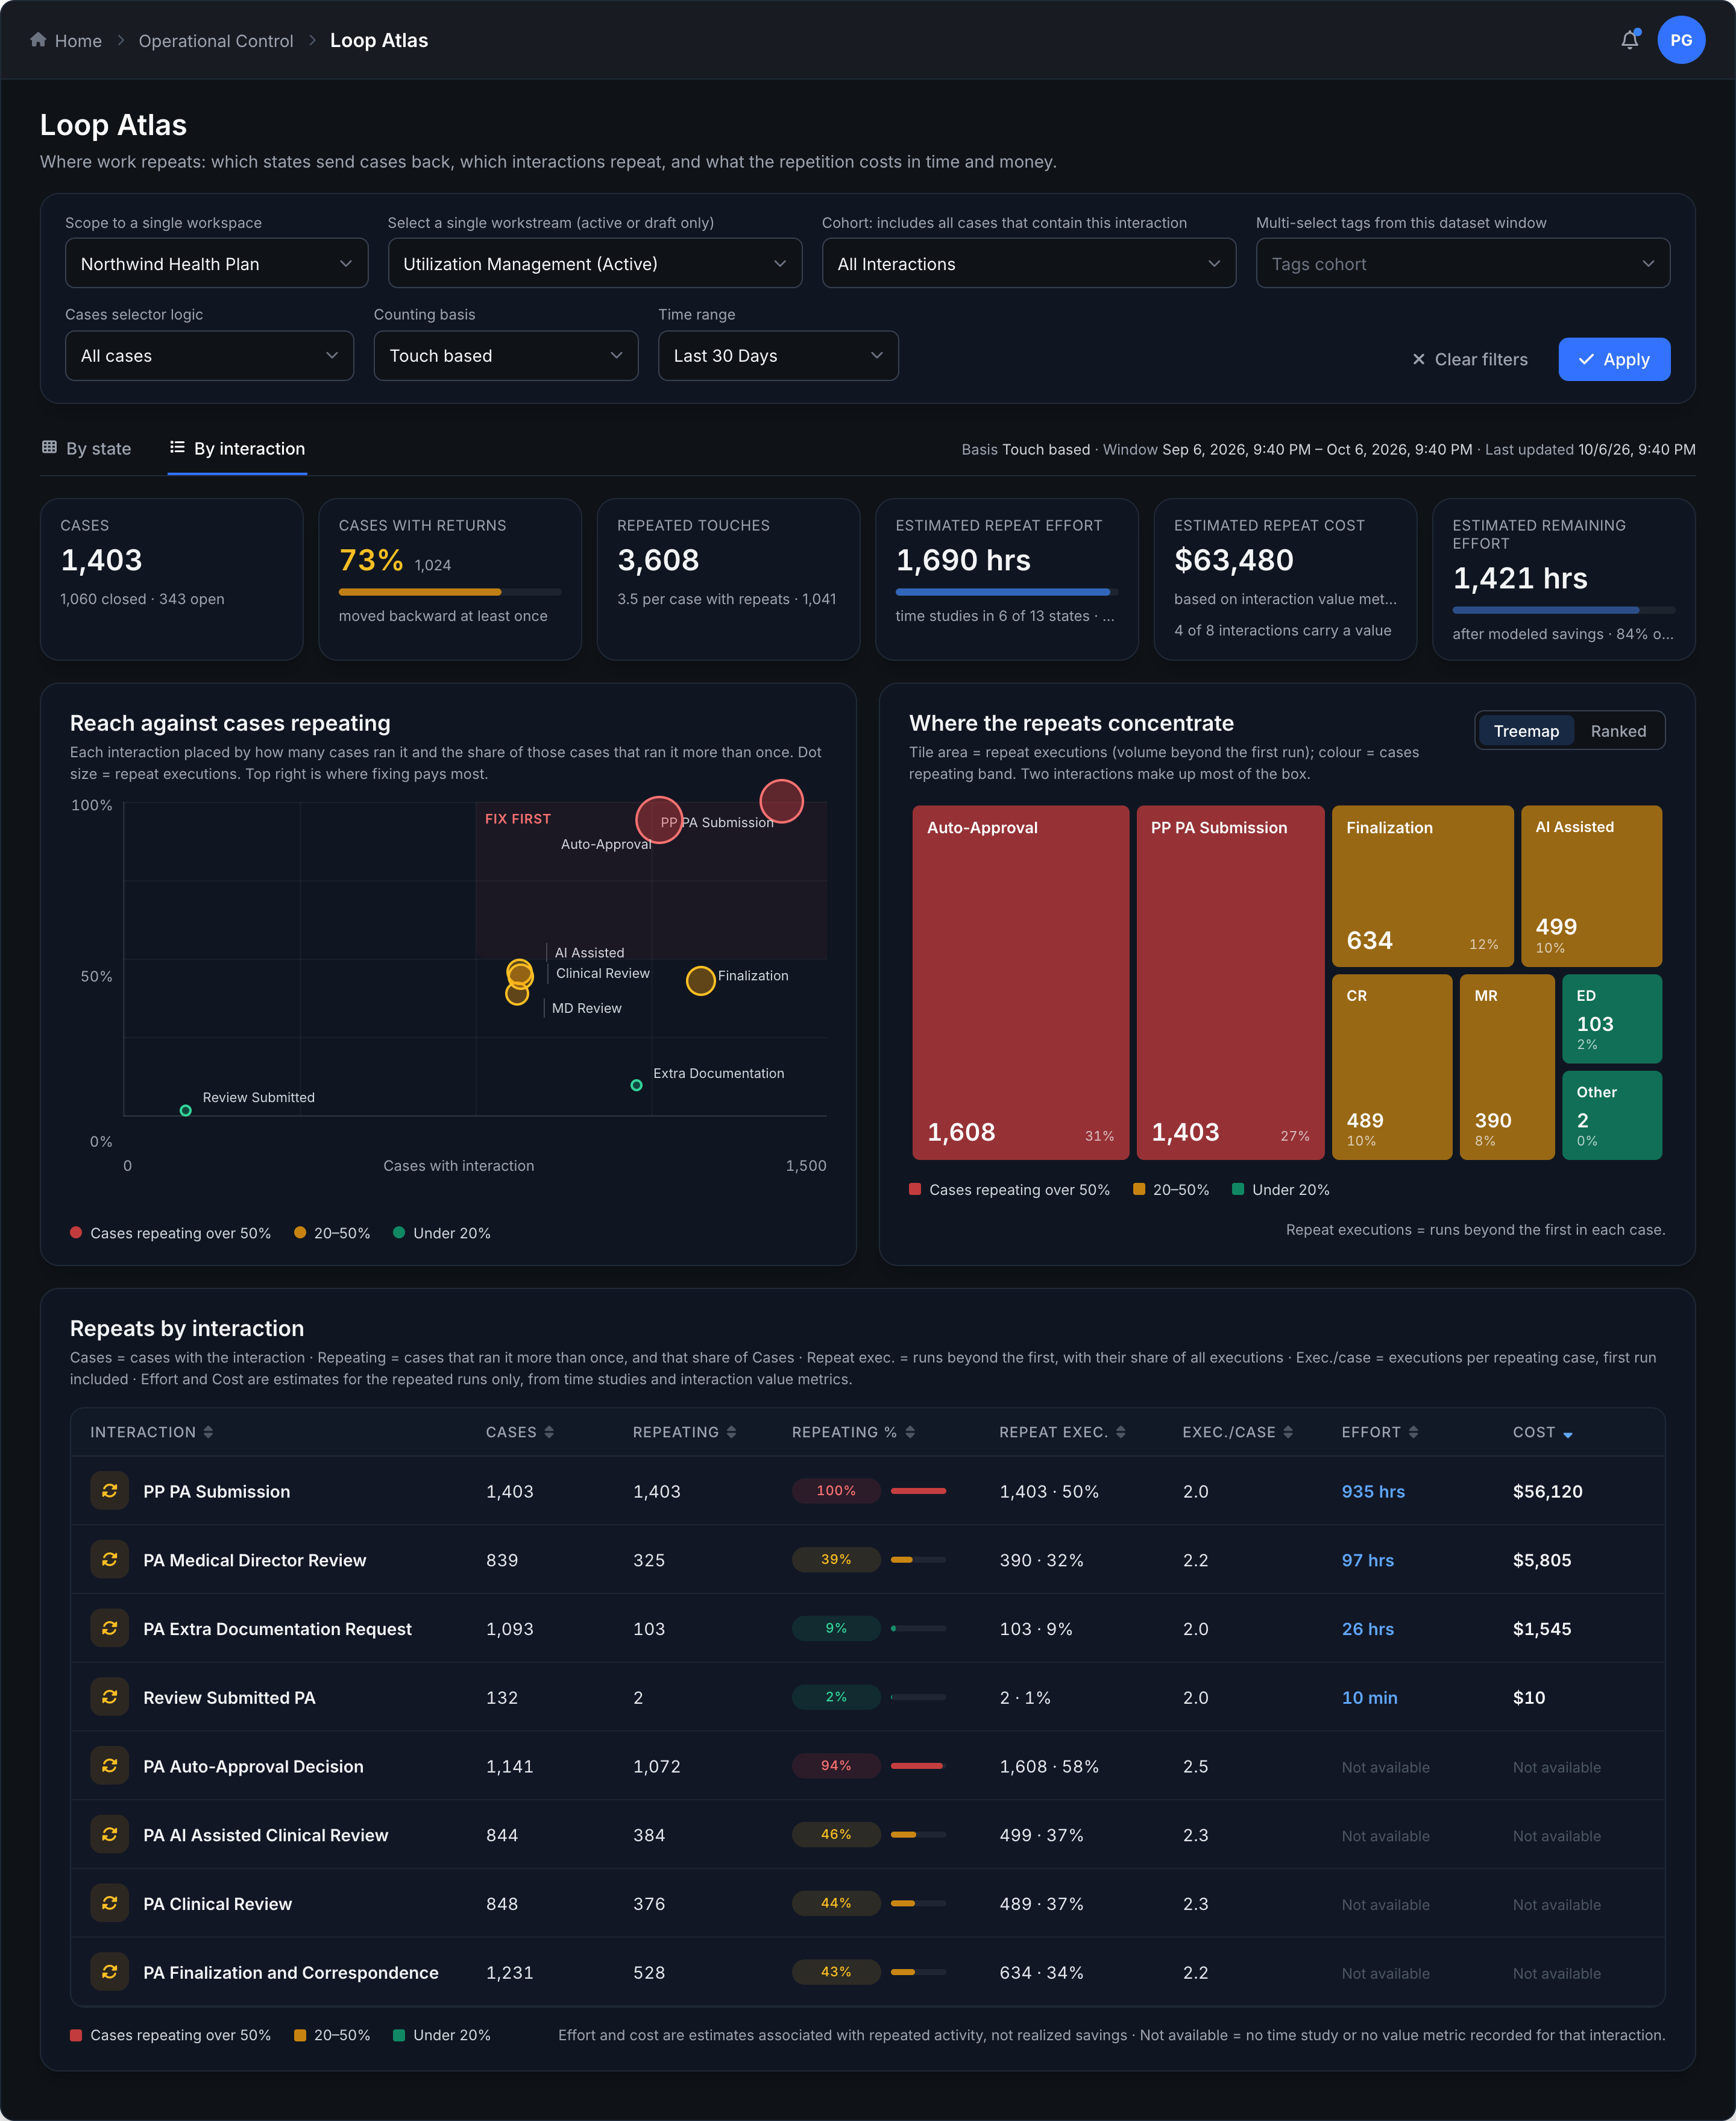Click the Auto-Approval red treemap tile
This screenshot has width=1736, height=2121.
[x=1020, y=983]
